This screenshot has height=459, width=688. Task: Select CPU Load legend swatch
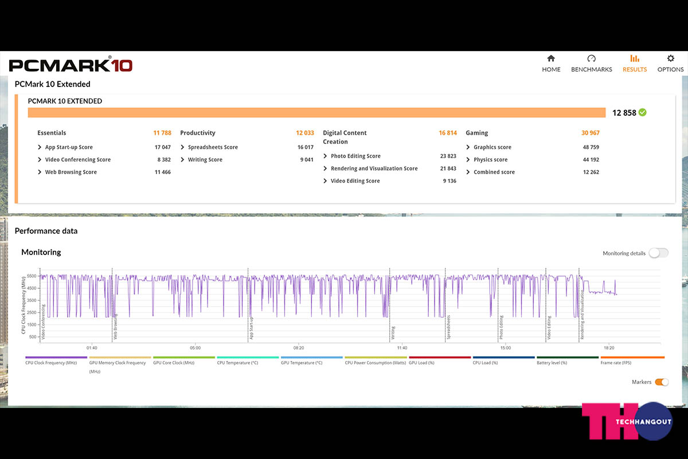(x=503, y=358)
